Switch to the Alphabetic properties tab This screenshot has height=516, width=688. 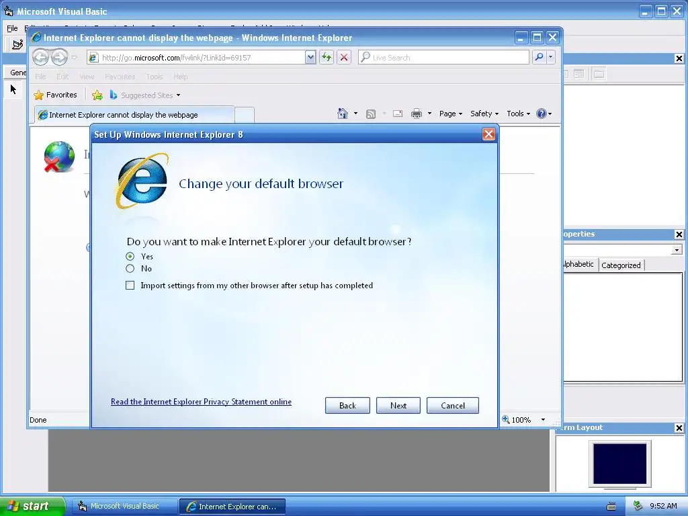coord(578,264)
